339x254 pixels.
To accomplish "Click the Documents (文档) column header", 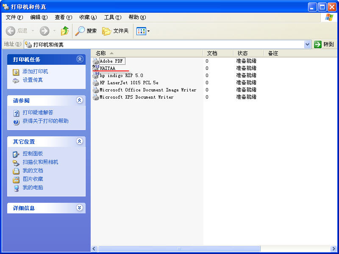I will tap(218, 53).
